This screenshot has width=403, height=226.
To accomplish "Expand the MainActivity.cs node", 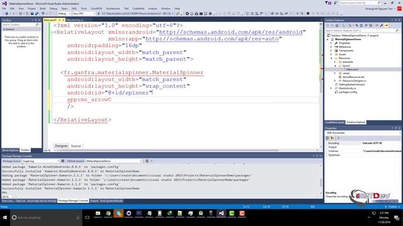I will [331, 88].
